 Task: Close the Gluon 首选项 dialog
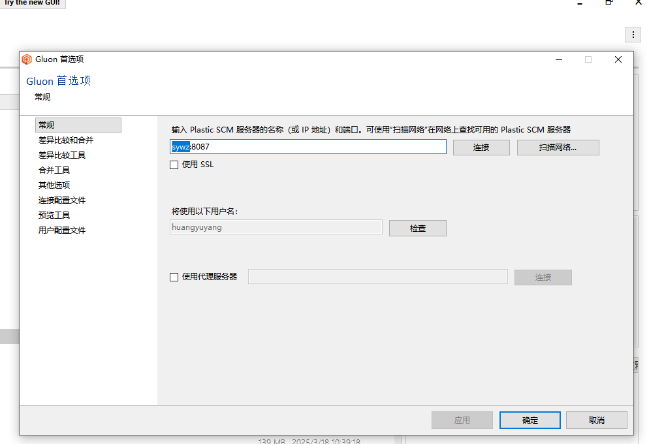click(x=618, y=59)
